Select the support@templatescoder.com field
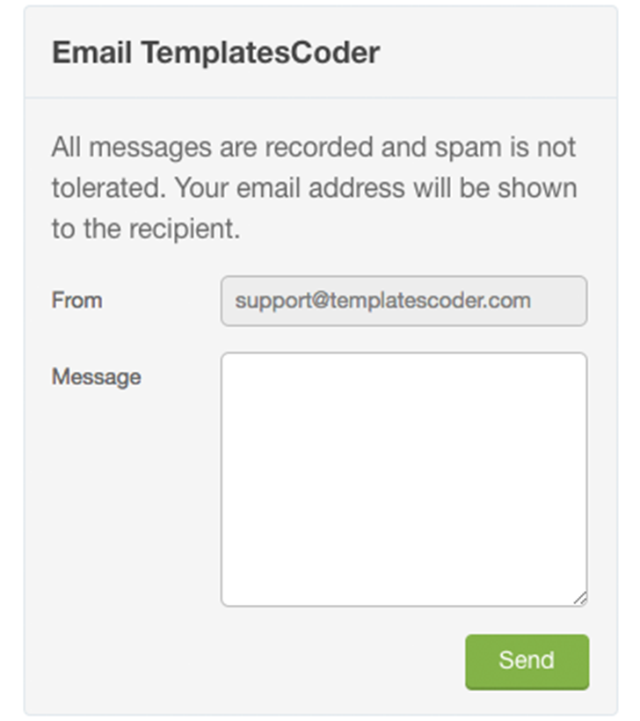The height and width of the screenshot is (721, 640). (x=404, y=301)
